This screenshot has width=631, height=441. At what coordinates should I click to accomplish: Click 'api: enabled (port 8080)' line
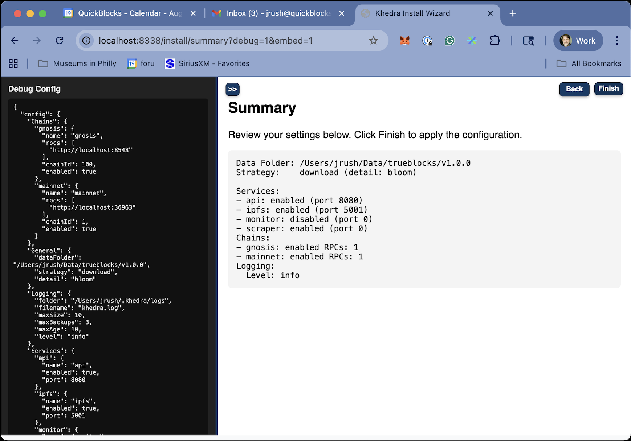[x=299, y=201]
